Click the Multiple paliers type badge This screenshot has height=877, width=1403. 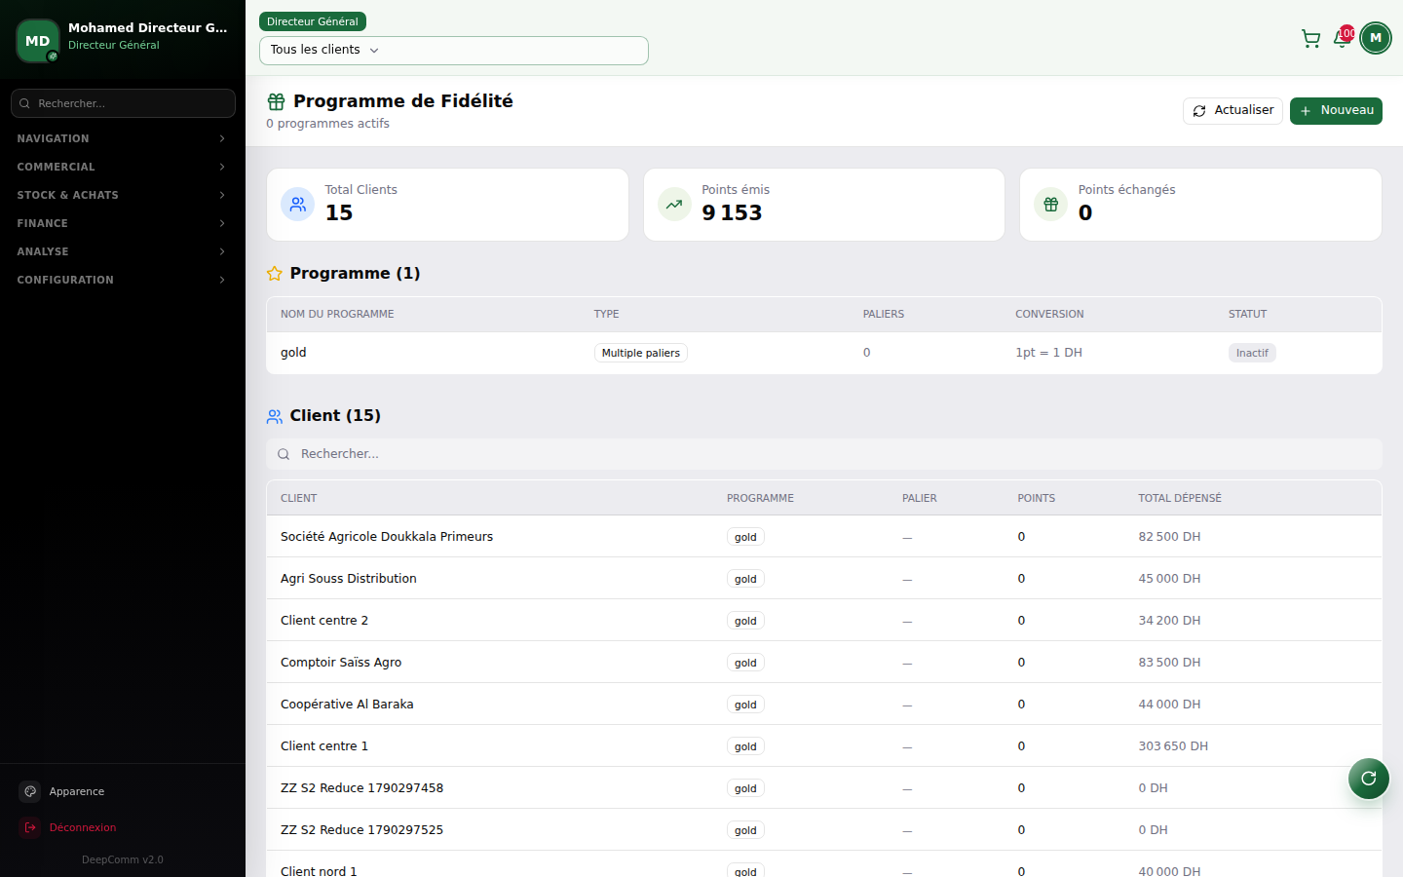(641, 353)
